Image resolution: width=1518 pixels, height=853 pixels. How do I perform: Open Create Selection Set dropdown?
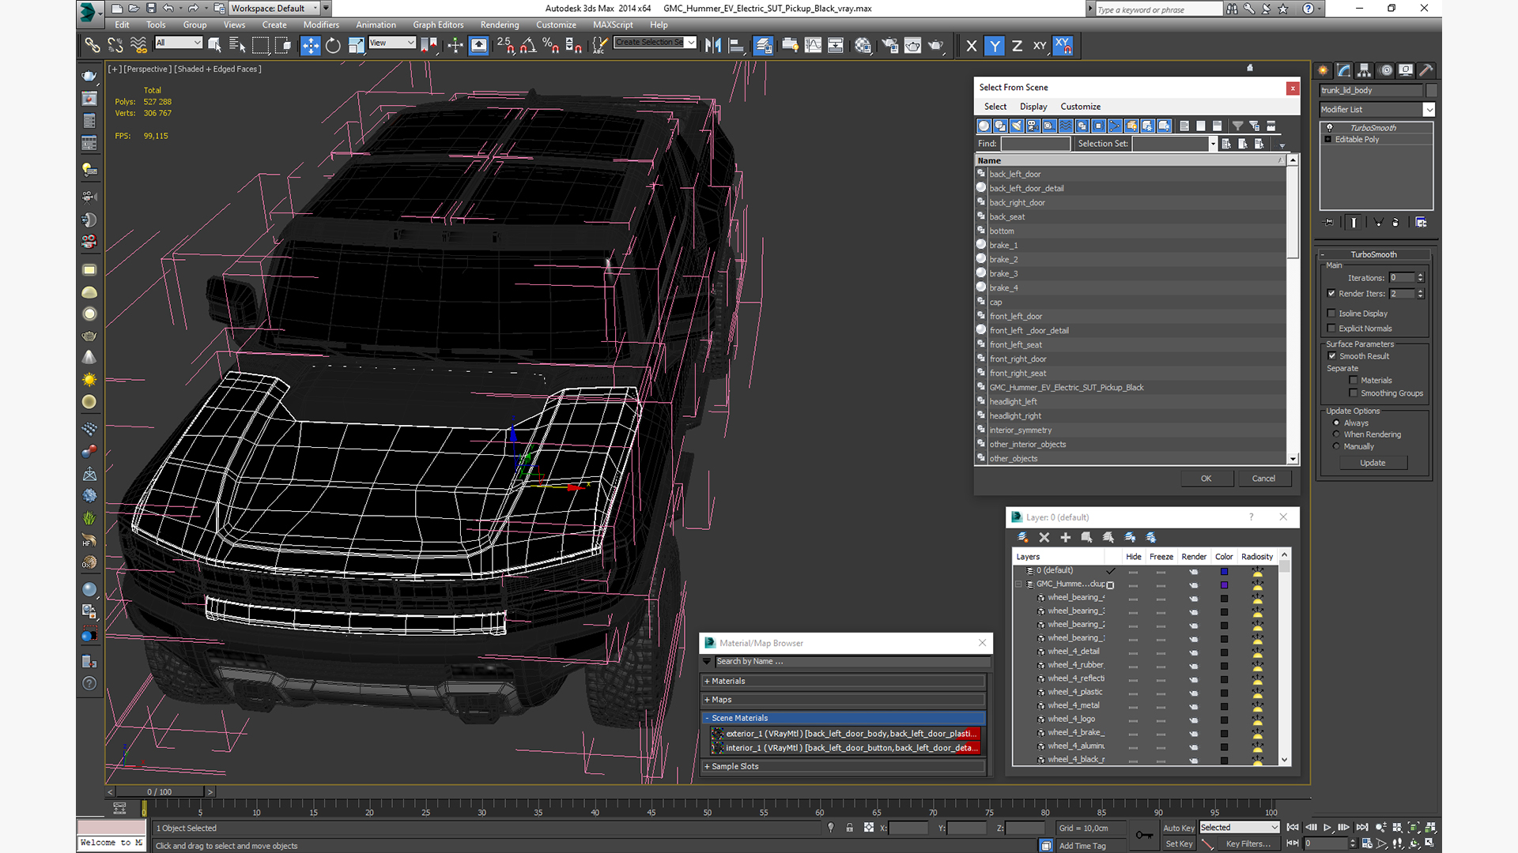click(691, 43)
